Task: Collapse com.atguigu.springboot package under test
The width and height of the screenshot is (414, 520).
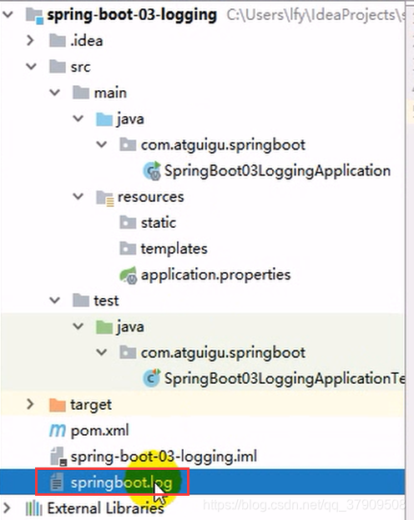Action: 102,352
